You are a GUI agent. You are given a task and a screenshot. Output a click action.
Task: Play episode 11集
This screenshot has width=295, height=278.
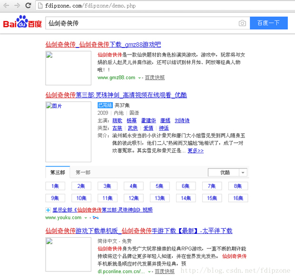tap(108, 198)
